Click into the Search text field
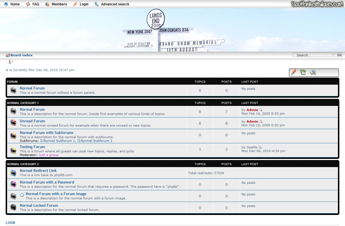345x226 pixels. 312,55
